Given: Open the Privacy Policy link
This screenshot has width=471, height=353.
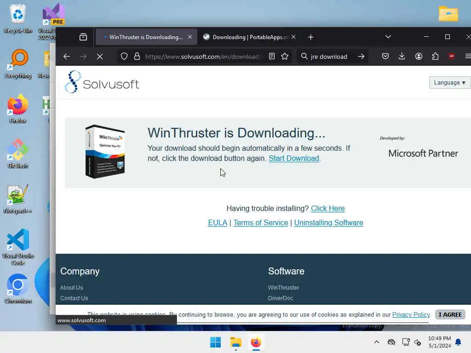Looking at the screenshot, I should coord(411,314).
